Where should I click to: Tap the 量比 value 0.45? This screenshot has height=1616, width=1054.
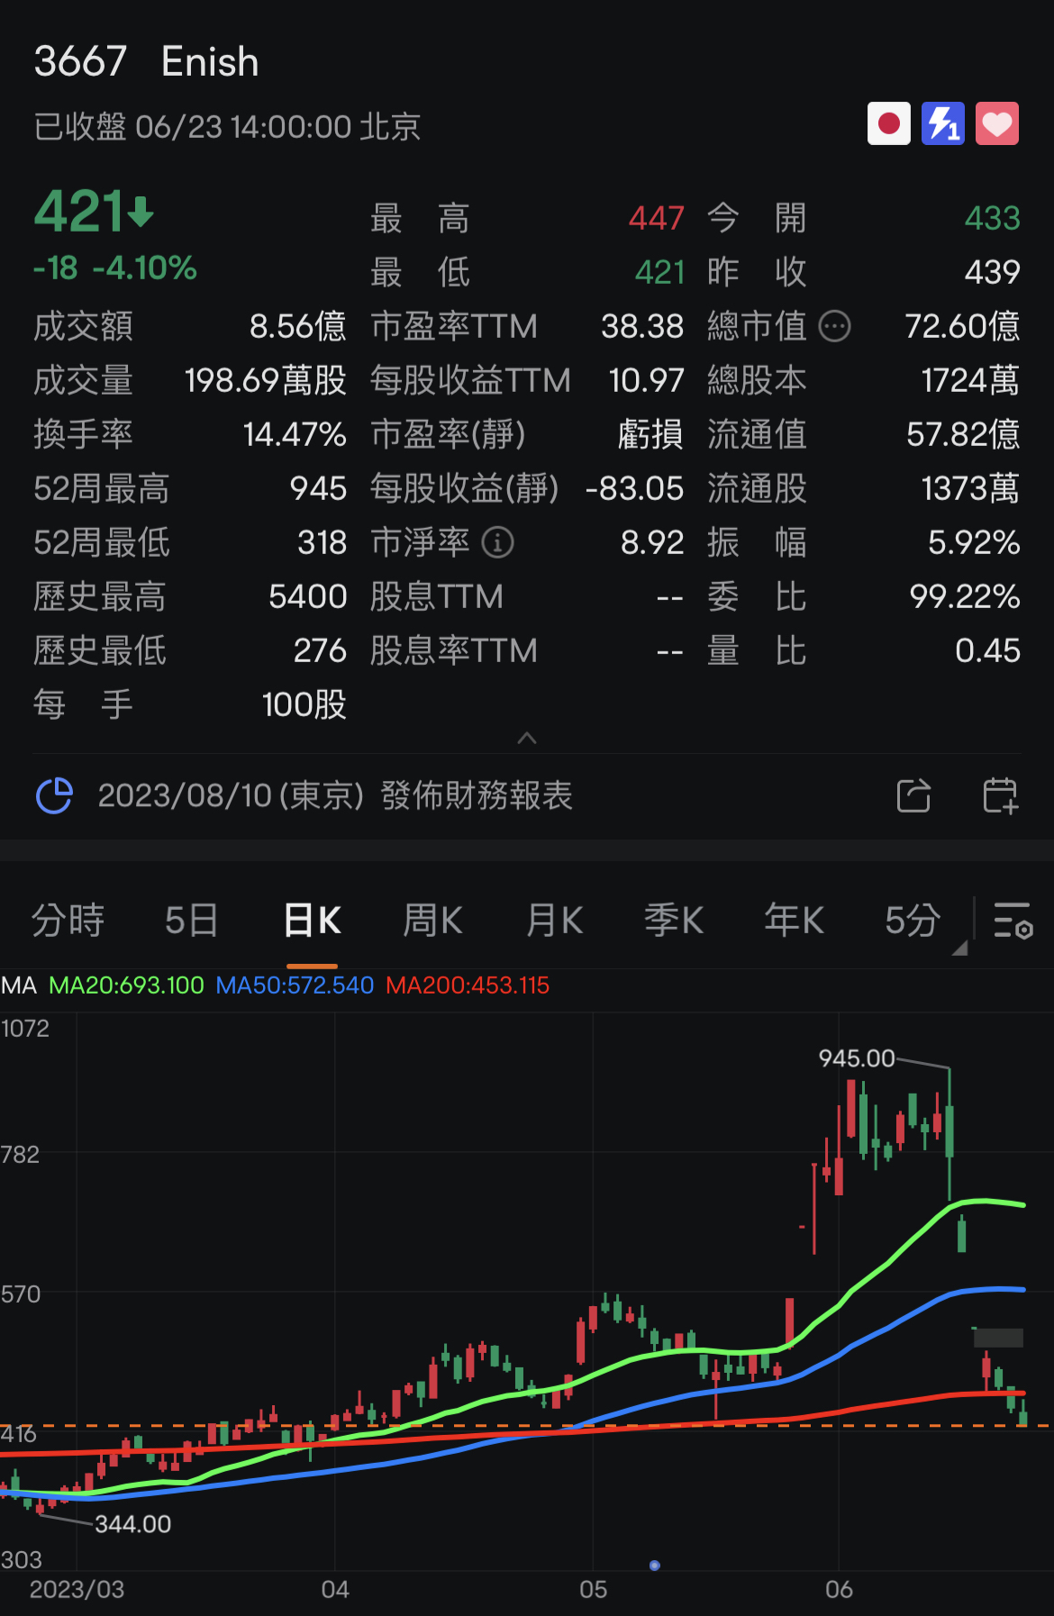pyautogui.click(x=987, y=650)
